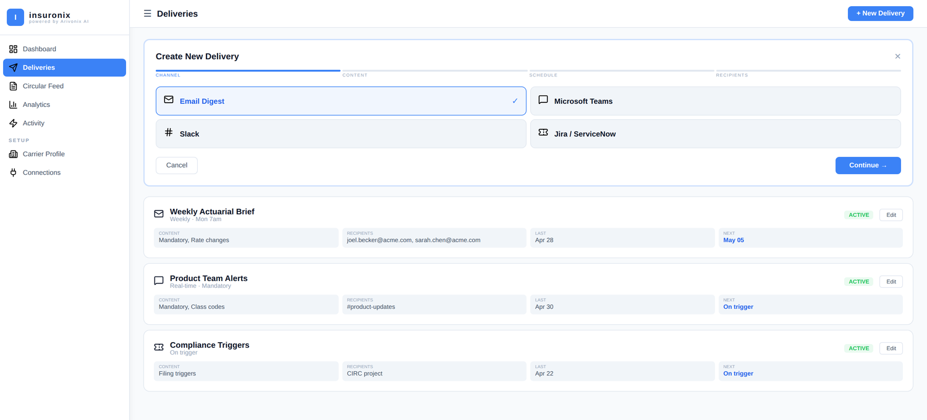Click the Weekly Actuarial Brief envelope icon
This screenshot has height=420, width=927.
click(159, 214)
